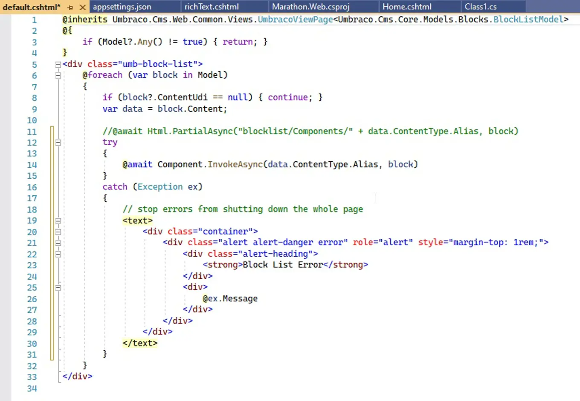Switch to the Marathon.Web.csproj tab

(x=310, y=7)
